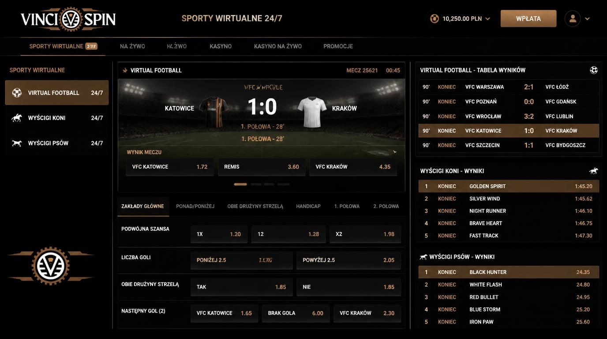Switch to the Ponad/Poniżej betting tab
This screenshot has height=339, width=607.
pos(195,207)
